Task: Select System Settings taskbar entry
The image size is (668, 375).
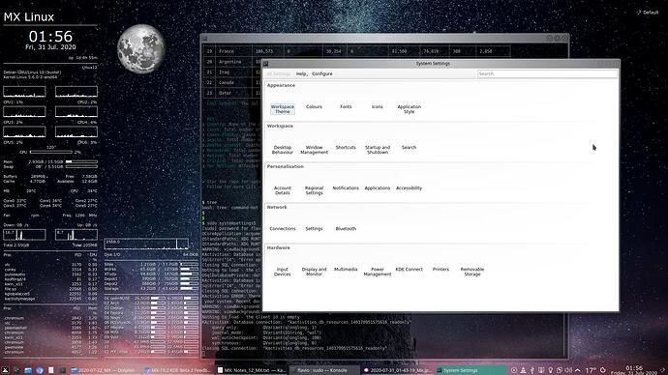Action: (x=471, y=370)
